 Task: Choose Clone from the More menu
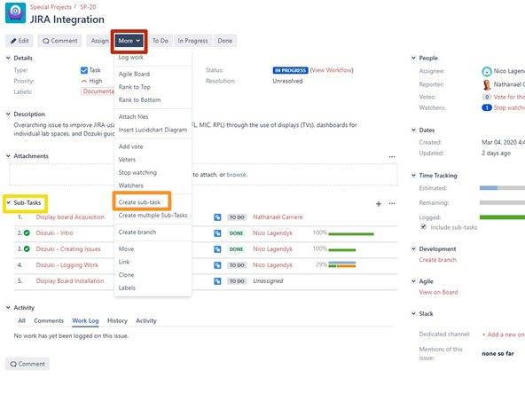(x=126, y=275)
